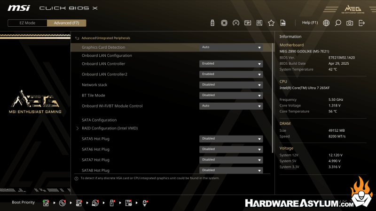Open SATA5 Hot Plug dropdown

(x=231, y=139)
